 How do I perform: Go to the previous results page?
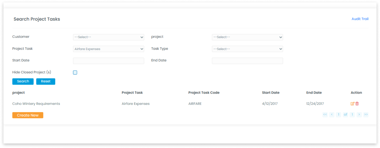pyautogui.click(x=332, y=115)
